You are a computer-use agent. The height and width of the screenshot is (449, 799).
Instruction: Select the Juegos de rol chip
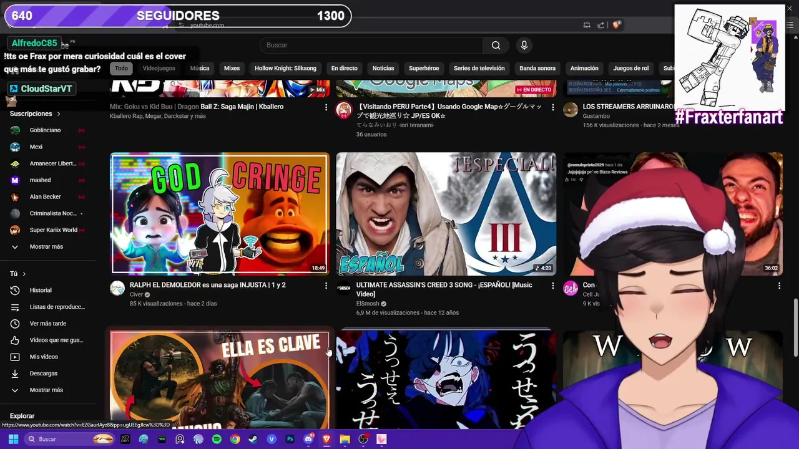point(631,68)
